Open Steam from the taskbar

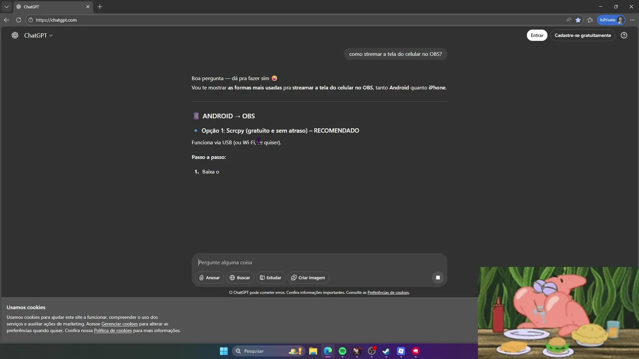click(x=386, y=351)
